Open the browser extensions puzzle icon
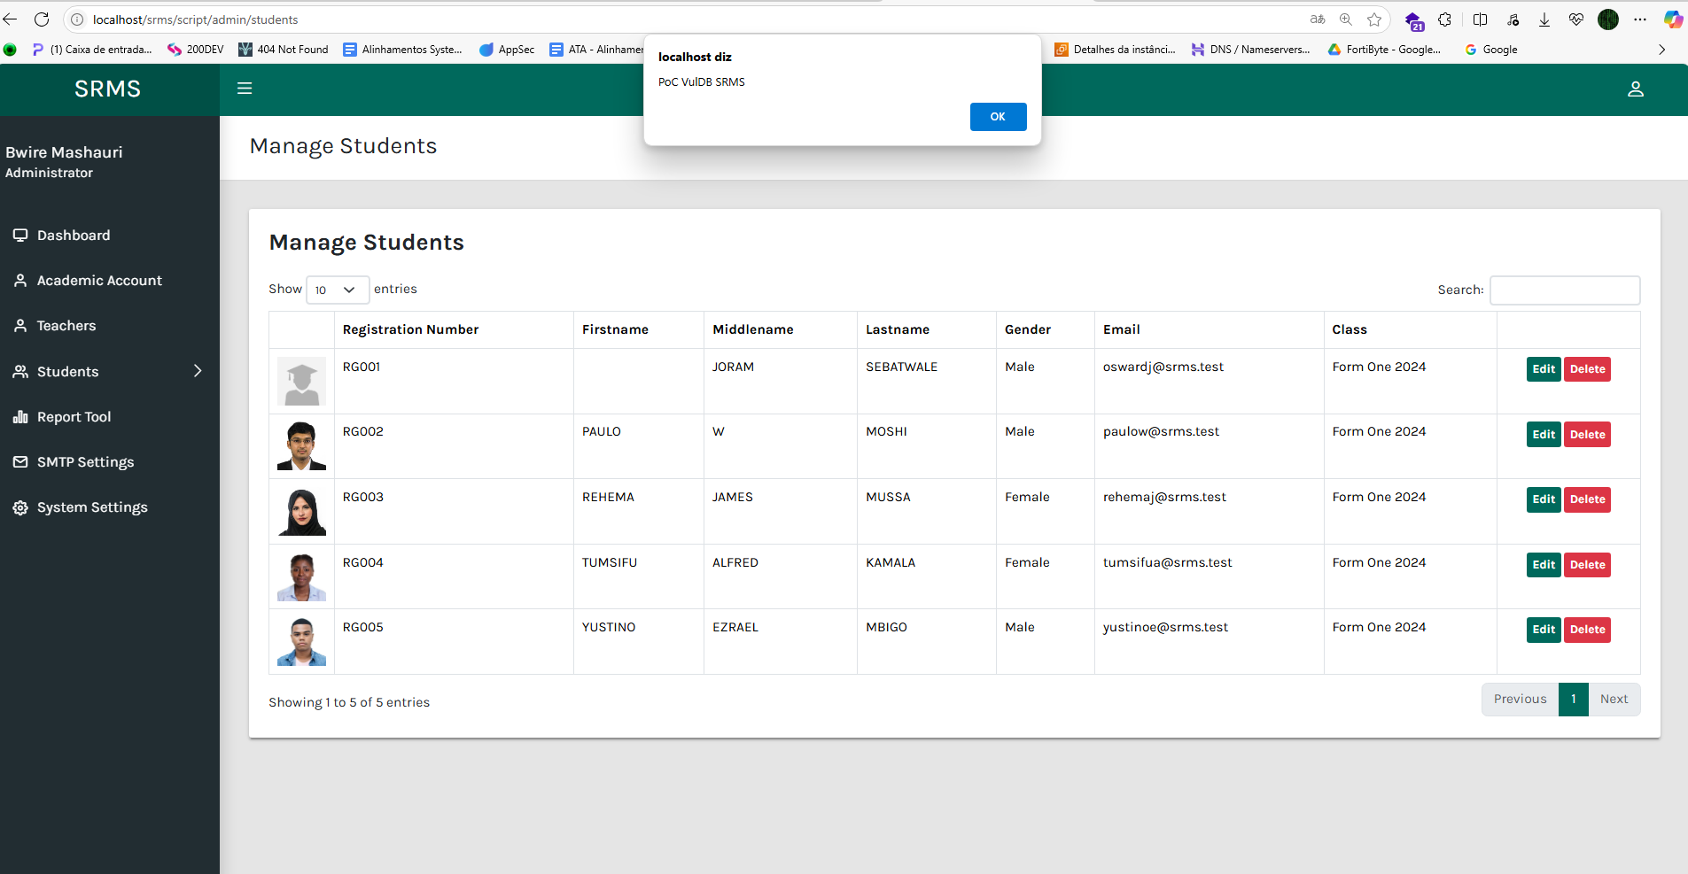Image resolution: width=1688 pixels, height=874 pixels. [x=1445, y=19]
